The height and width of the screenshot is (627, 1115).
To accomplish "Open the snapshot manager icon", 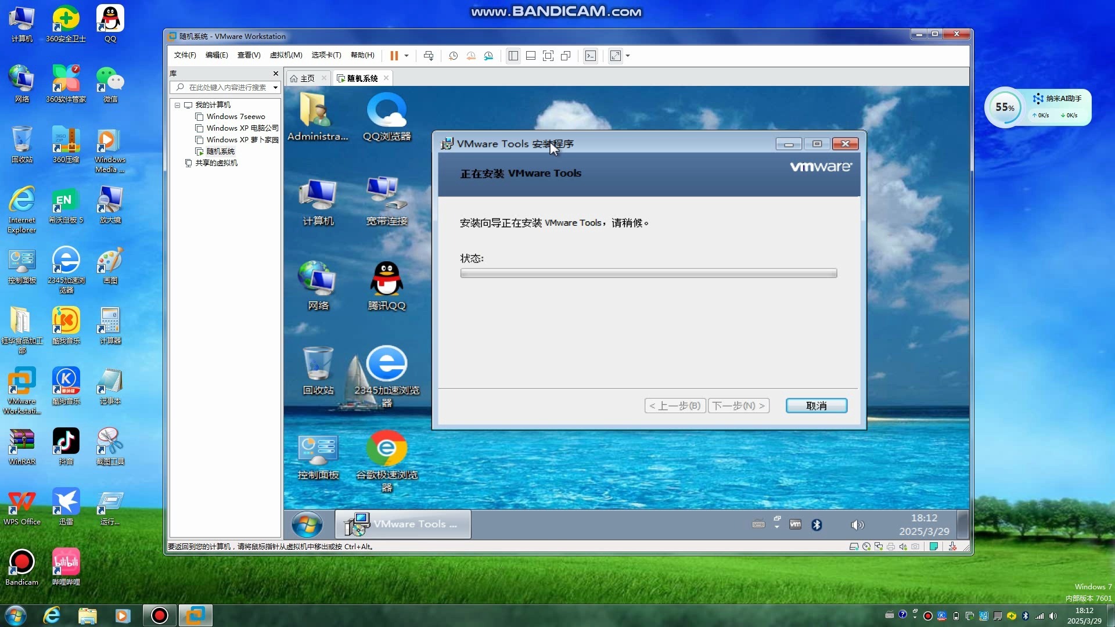I will click(488, 56).
